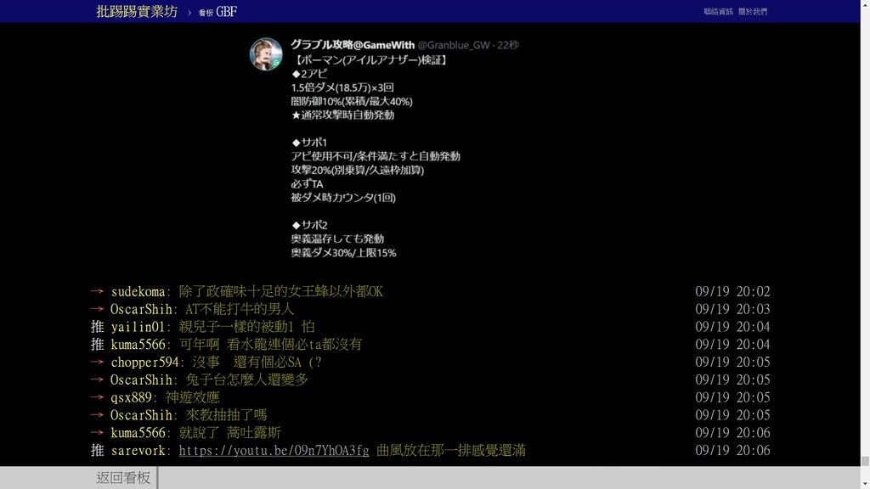
Task: Click the tweet line ◆2アビ
Action: [x=309, y=74]
